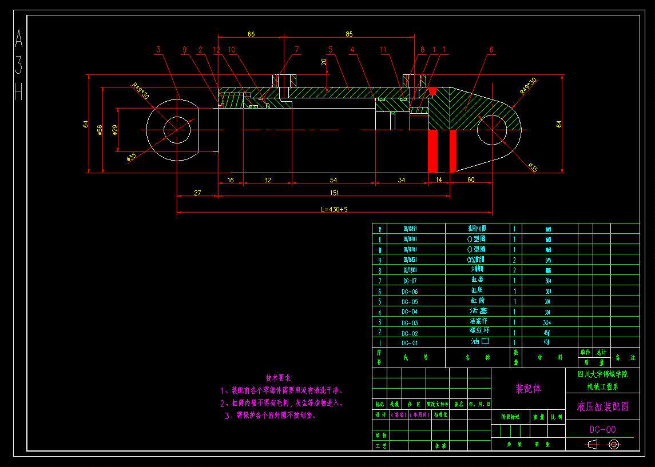Screen dimensions: 655x467
Task: Select the 工艺 process label
Action: tap(381, 446)
